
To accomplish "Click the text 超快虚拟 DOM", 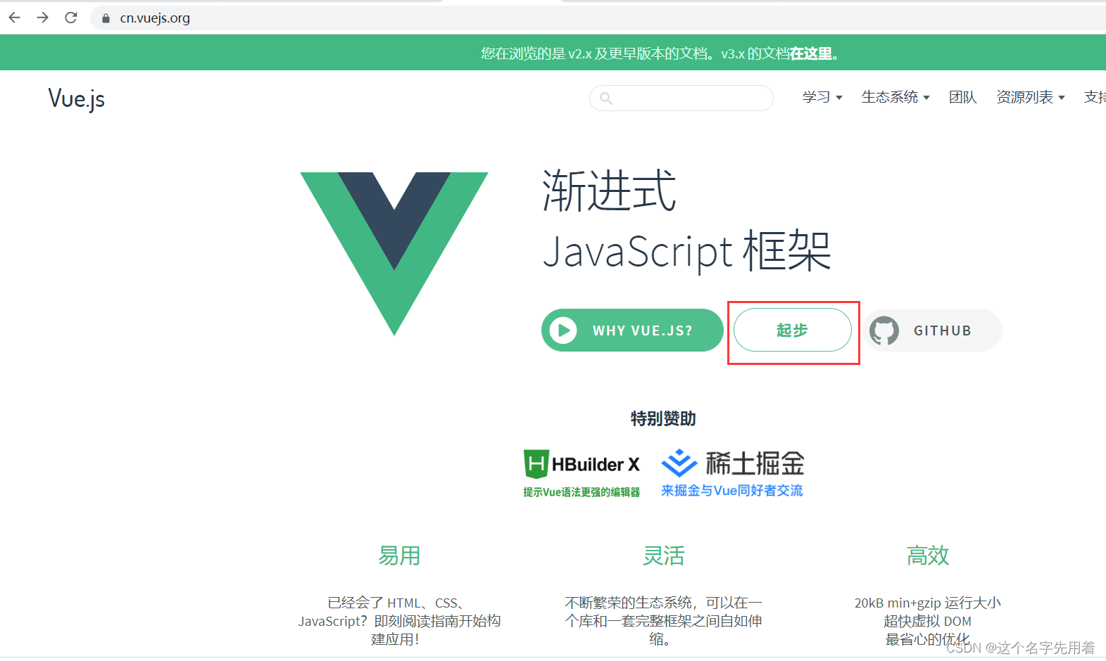I will pyautogui.click(x=928, y=622).
